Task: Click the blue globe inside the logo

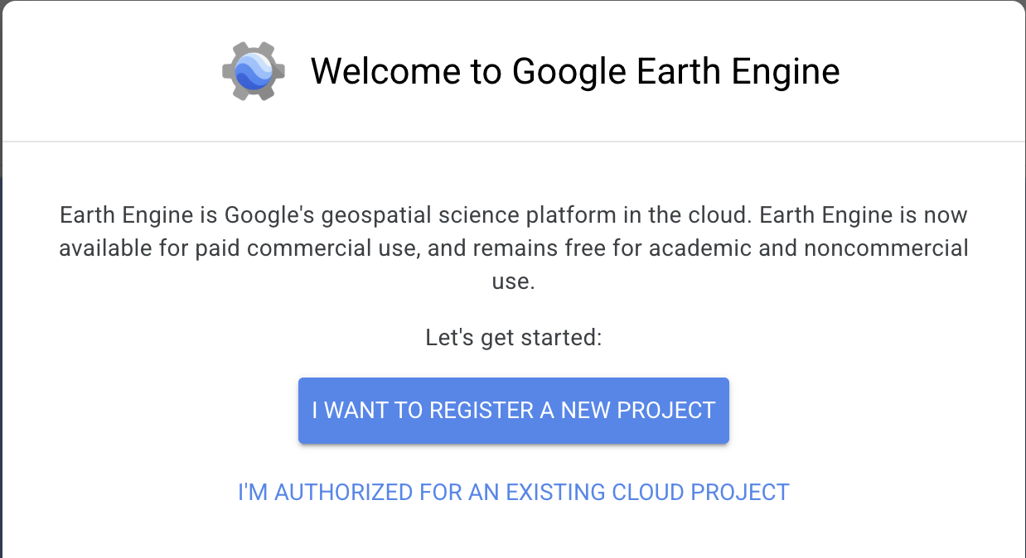Action: pos(254,72)
